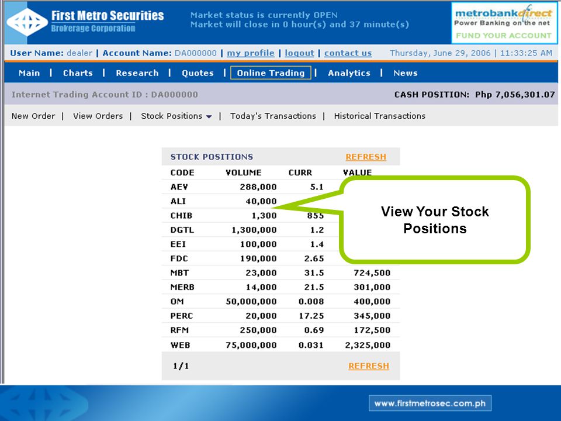Click the STOCK POSITIONS table title
Image resolution: width=561 pixels, height=421 pixels.
pyautogui.click(x=212, y=157)
